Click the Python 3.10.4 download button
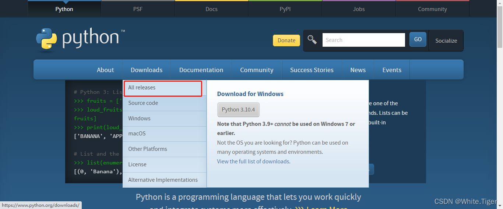The height and width of the screenshot is (209, 503). 238,110
